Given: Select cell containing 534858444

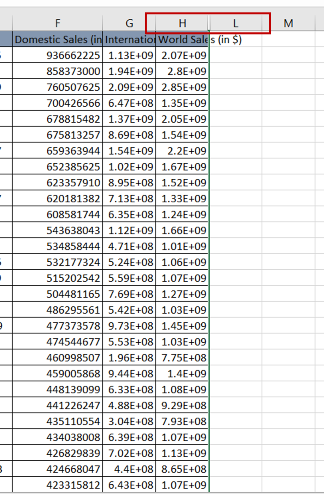Looking at the screenshot, I should (57, 246).
